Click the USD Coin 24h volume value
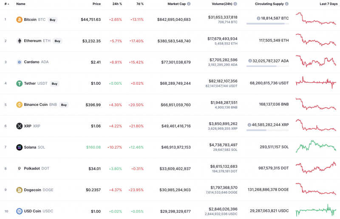This screenshot has height=219, width=340. click(223, 208)
